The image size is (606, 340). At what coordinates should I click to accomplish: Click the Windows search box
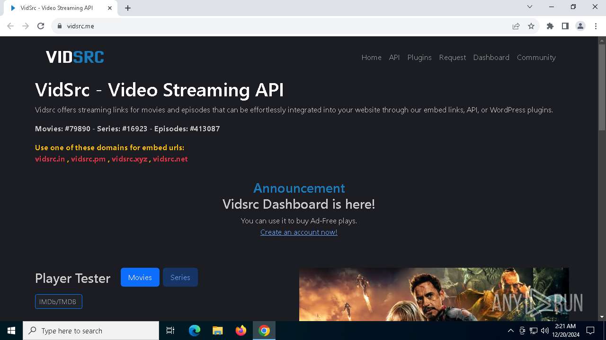[91, 331]
